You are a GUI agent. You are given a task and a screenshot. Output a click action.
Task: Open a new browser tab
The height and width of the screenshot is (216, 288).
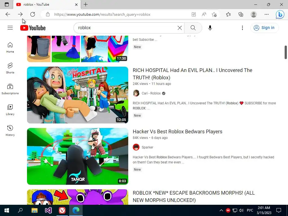pos(85,4)
